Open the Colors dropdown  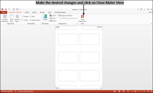pos(53,16)
